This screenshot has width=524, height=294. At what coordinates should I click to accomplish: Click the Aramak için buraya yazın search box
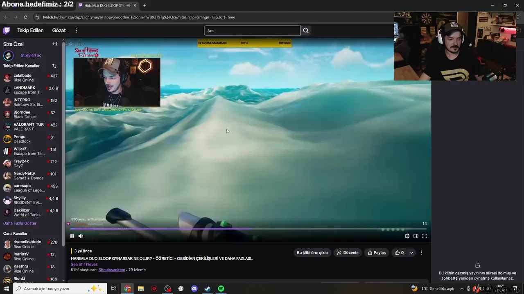pyautogui.click(x=60, y=289)
